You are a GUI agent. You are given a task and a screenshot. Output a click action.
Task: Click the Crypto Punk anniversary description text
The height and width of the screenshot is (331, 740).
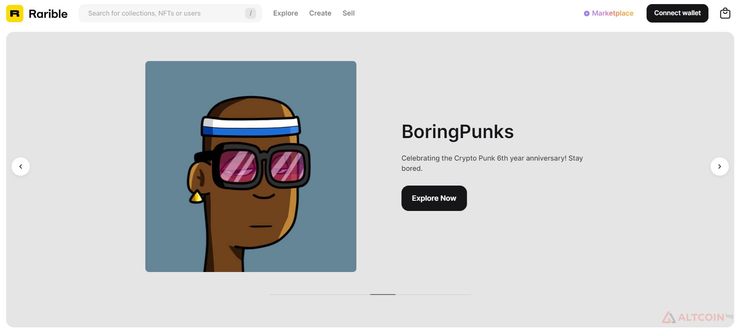click(x=492, y=163)
